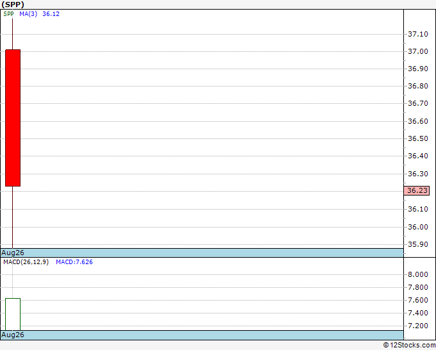Viewport: 436px width, 350px height.
Task: Select the 37.00 price axis label
Action: coord(417,51)
